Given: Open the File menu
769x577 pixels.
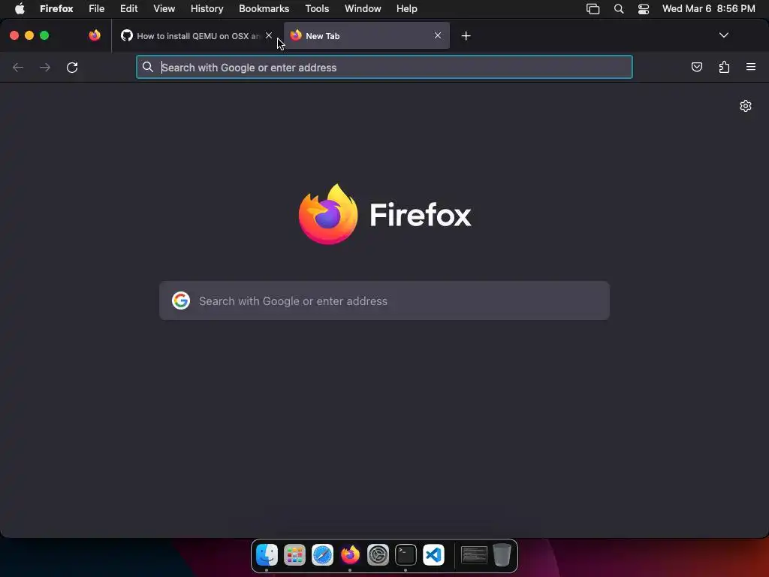Looking at the screenshot, I should pyautogui.click(x=96, y=9).
